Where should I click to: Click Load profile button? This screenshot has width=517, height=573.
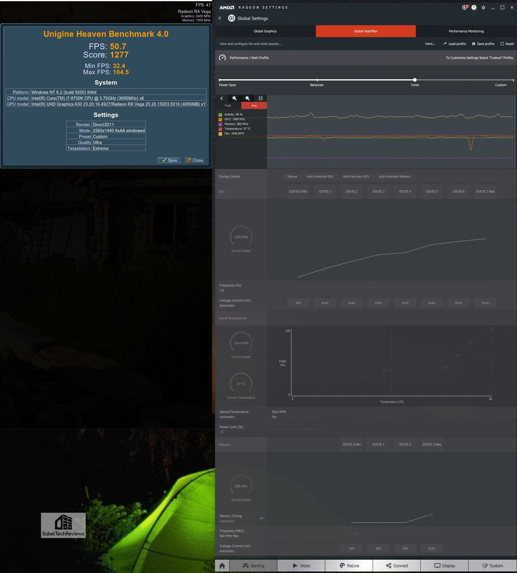[x=455, y=44]
